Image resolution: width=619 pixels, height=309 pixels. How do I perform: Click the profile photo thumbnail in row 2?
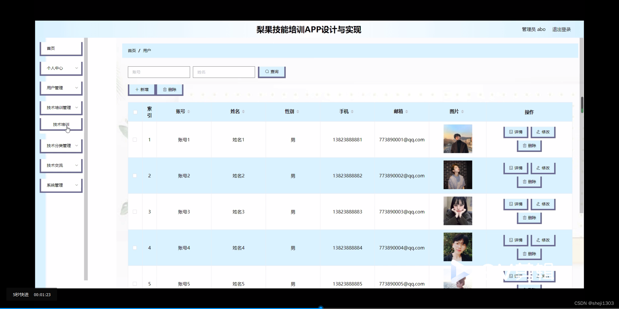click(x=457, y=175)
